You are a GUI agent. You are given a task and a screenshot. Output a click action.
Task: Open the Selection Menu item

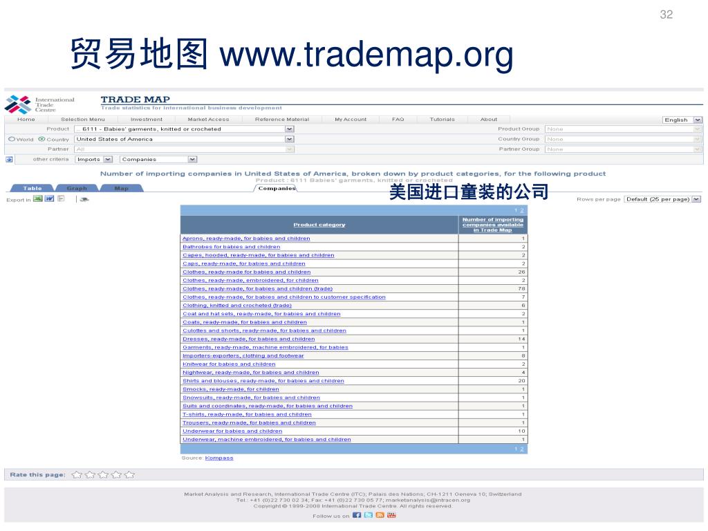point(83,119)
